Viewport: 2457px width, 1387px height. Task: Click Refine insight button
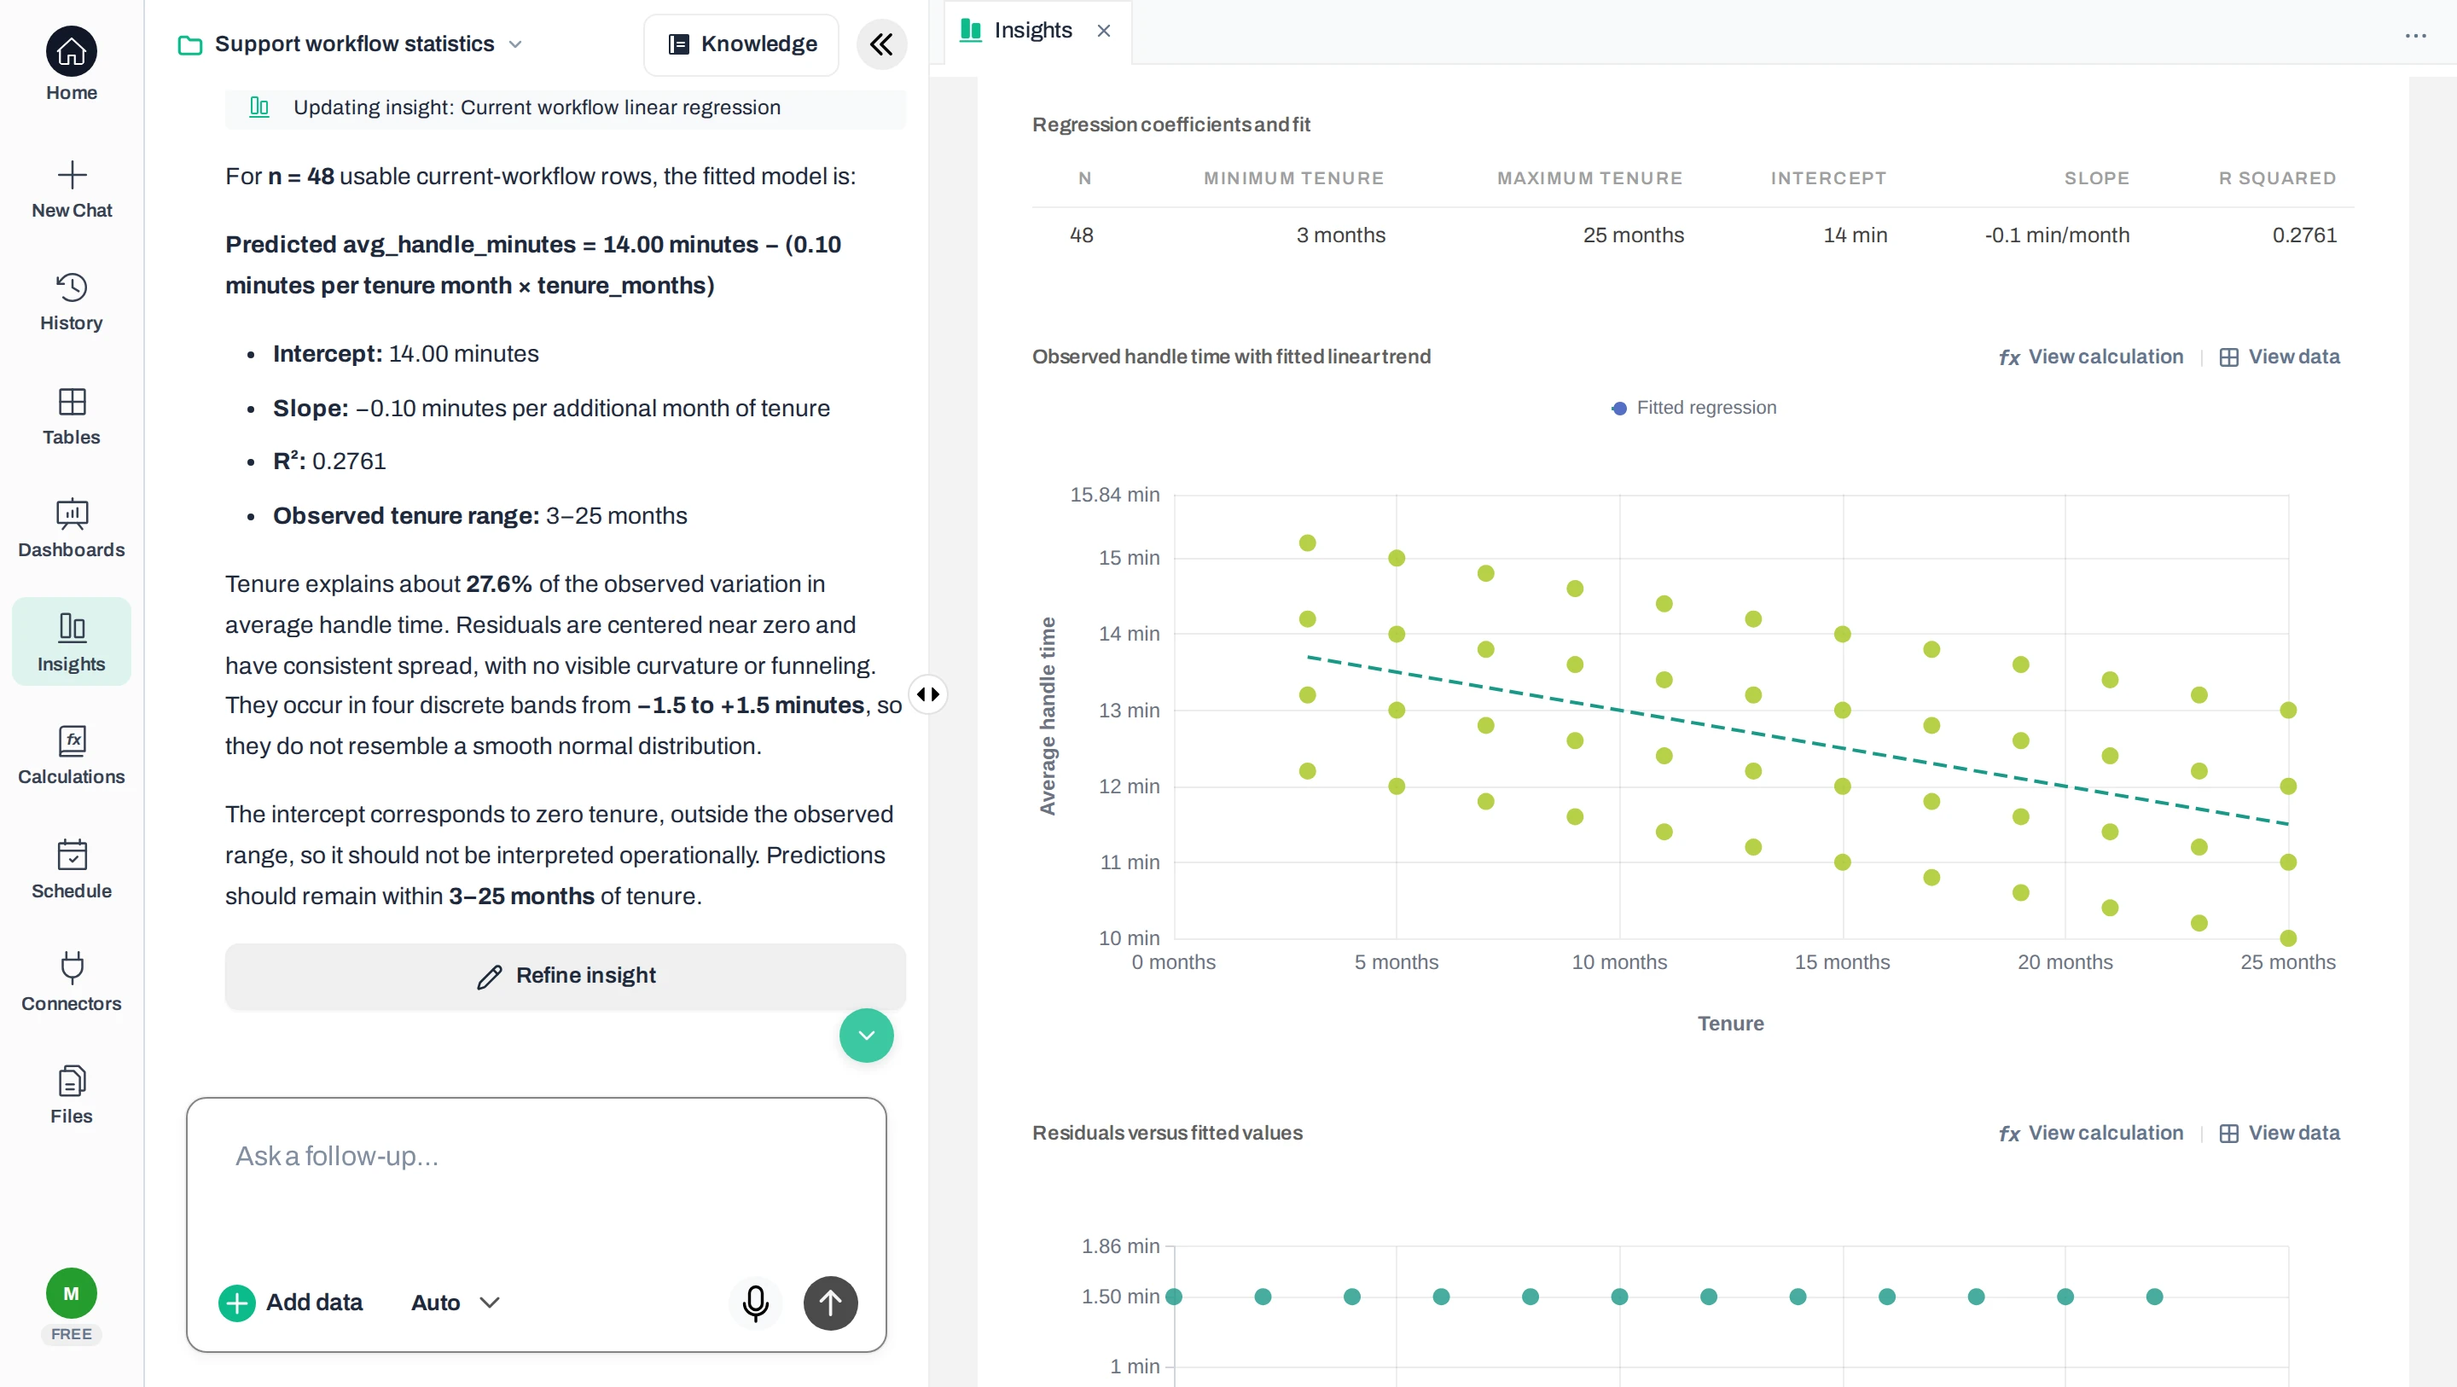[x=565, y=975]
